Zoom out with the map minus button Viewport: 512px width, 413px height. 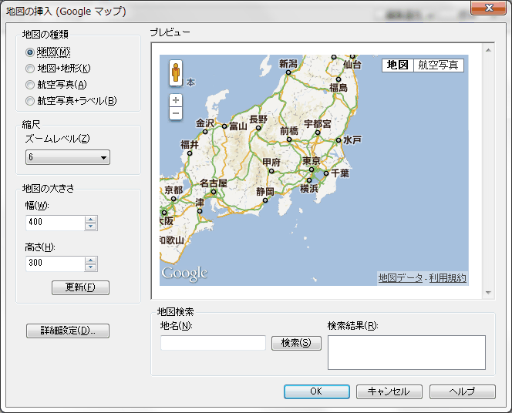(x=176, y=113)
